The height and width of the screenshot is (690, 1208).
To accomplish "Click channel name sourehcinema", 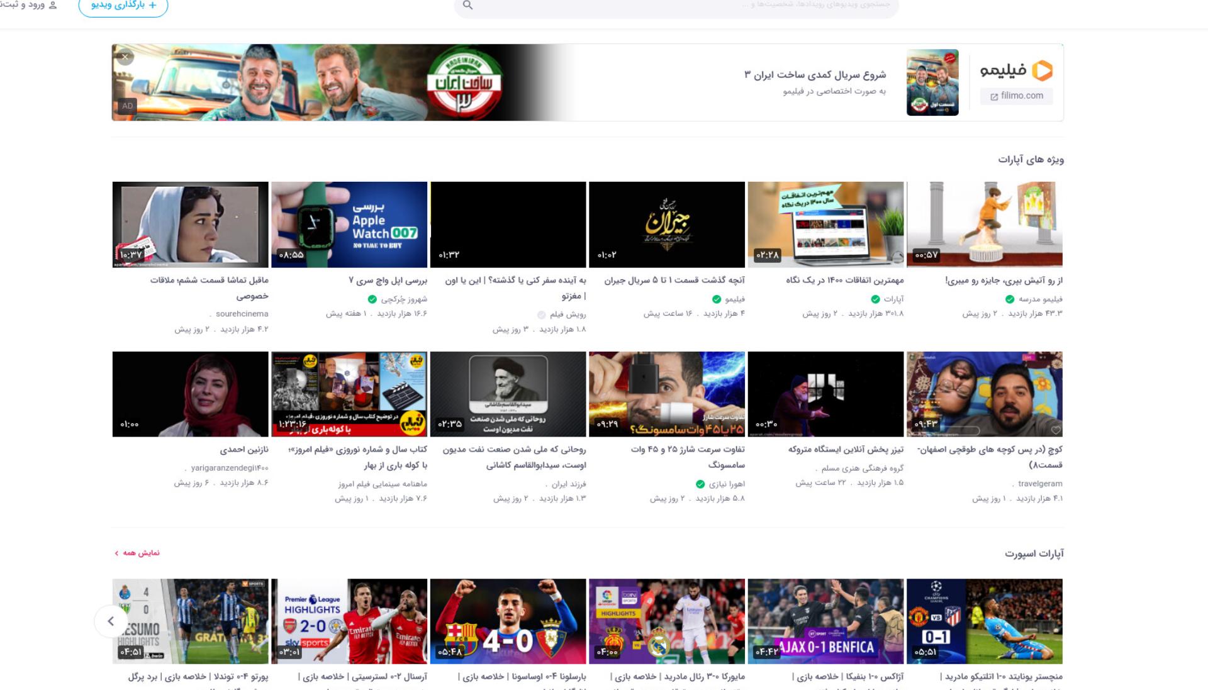I will click(x=242, y=314).
